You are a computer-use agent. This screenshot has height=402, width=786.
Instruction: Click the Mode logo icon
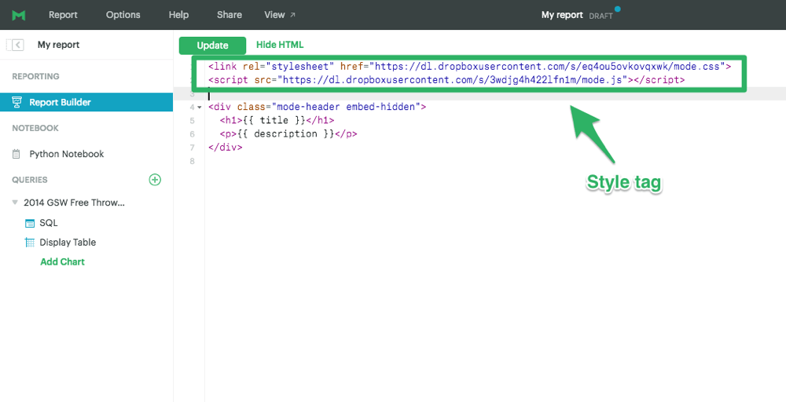coord(19,15)
